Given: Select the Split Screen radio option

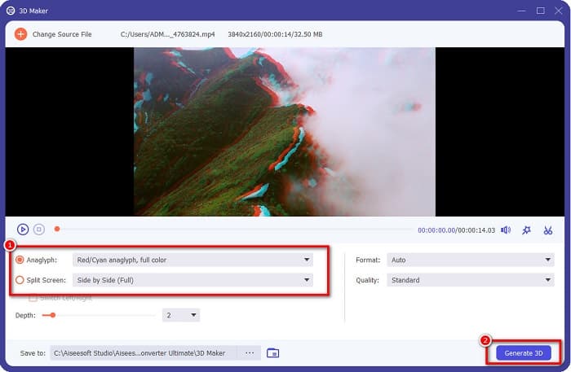Looking at the screenshot, I should [x=20, y=280].
